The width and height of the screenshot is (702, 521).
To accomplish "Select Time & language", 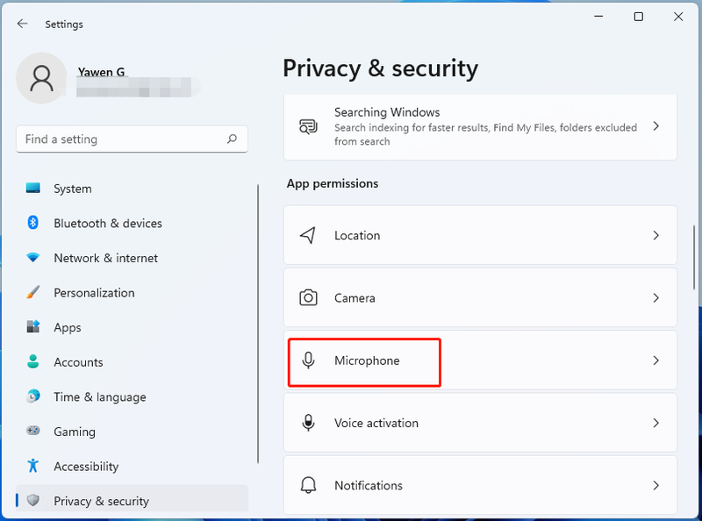I will [x=132, y=396].
